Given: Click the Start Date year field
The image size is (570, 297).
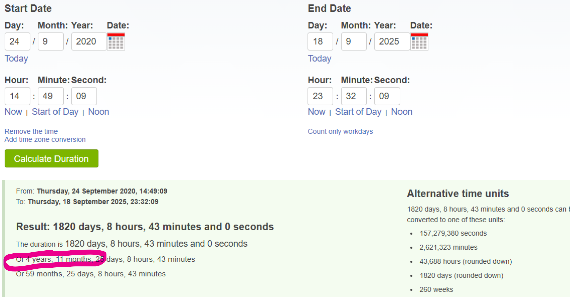Looking at the screenshot, I should click(x=89, y=42).
